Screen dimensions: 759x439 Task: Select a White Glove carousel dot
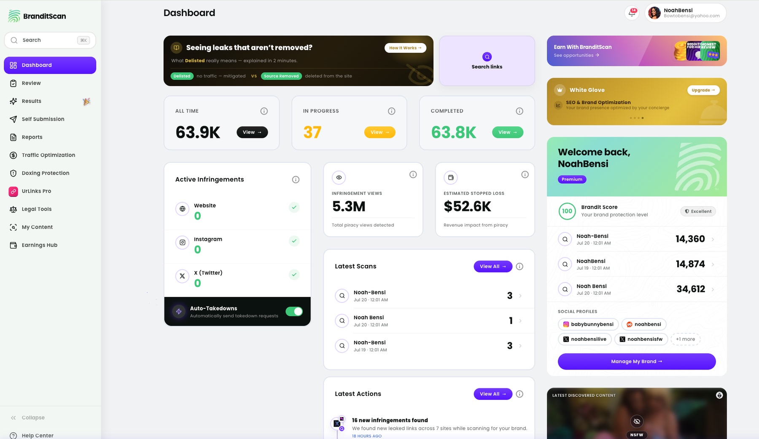[637, 118]
